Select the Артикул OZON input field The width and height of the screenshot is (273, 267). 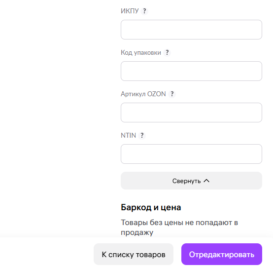click(x=191, y=113)
